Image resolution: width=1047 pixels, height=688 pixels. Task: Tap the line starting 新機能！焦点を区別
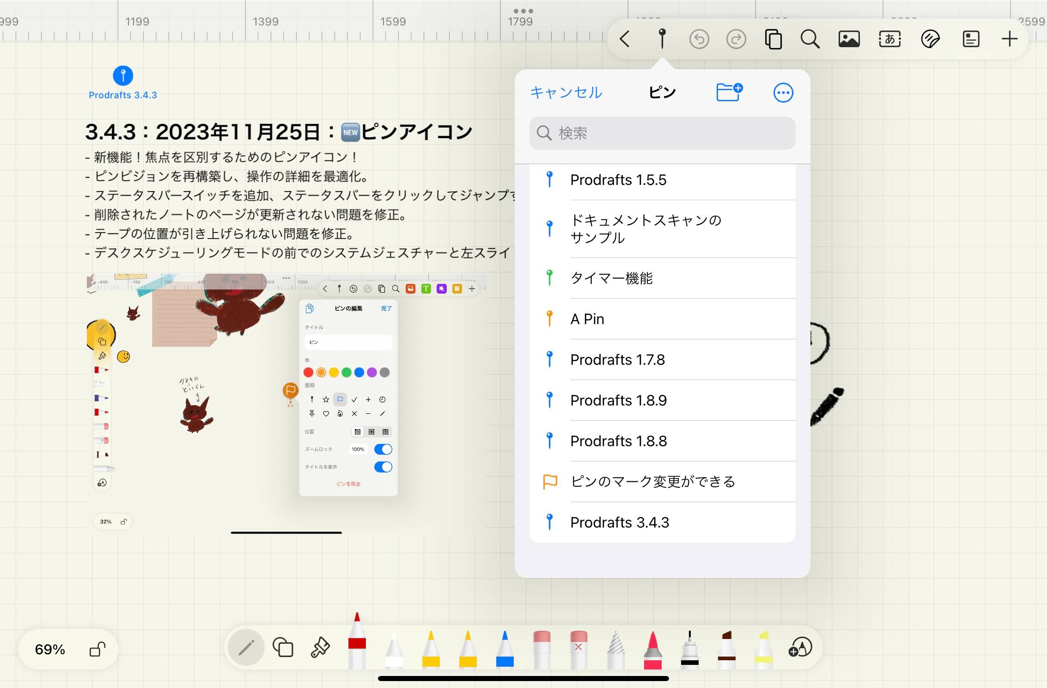click(x=221, y=158)
